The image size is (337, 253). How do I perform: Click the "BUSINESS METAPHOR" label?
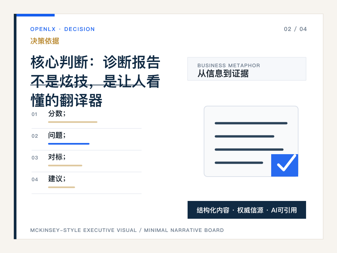click(229, 66)
